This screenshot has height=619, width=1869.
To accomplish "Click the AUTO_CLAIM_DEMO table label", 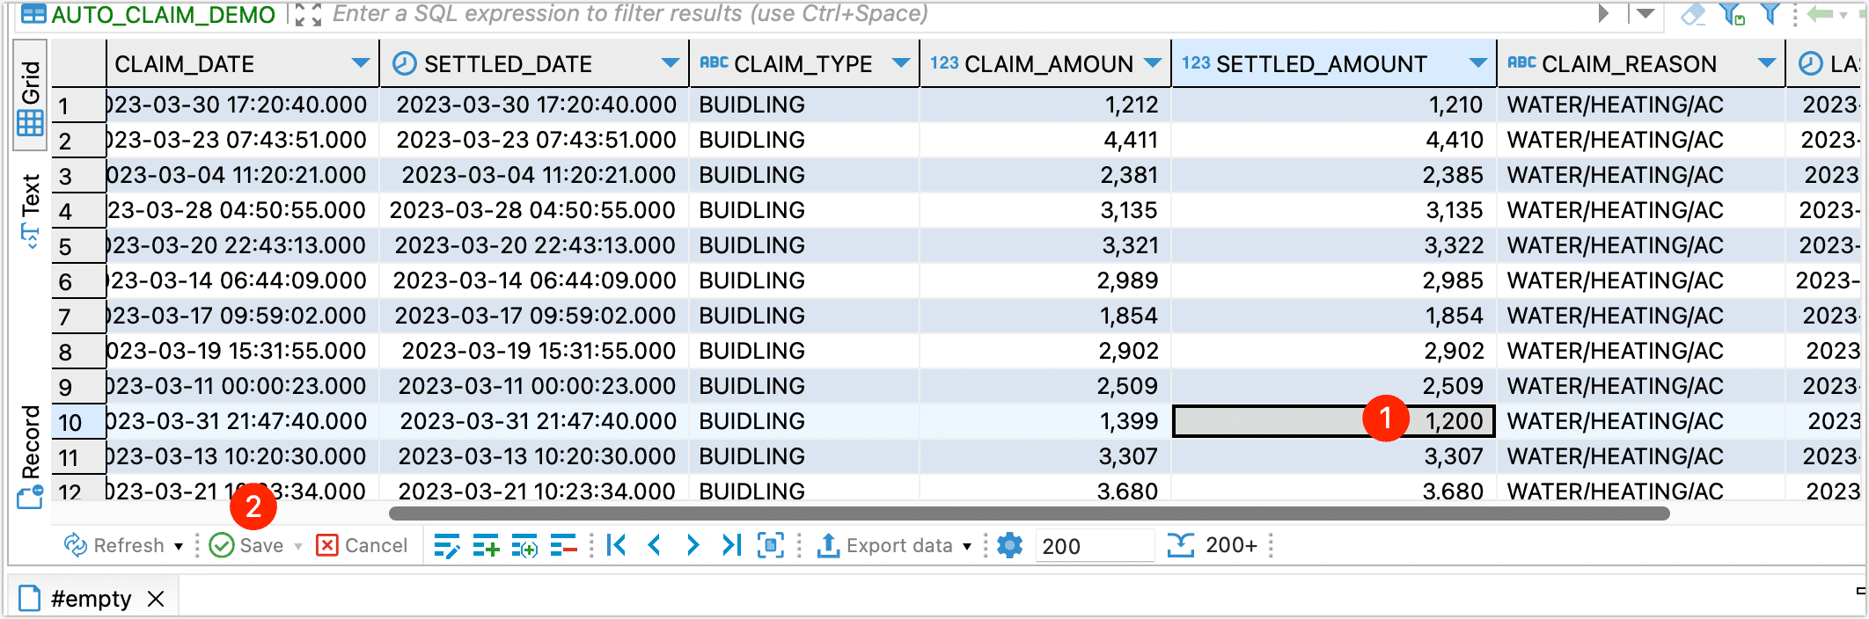I will [163, 15].
